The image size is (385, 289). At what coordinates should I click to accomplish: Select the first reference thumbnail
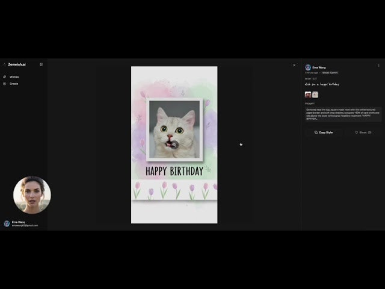pyautogui.click(x=308, y=95)
